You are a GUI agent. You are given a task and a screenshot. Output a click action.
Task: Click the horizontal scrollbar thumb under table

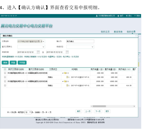click(99, 106)
